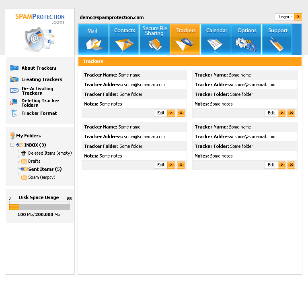Click the Edit arrow icon on upper-left tracker card
This screenshot has height=290, width=308.
[x=171, y=113]
